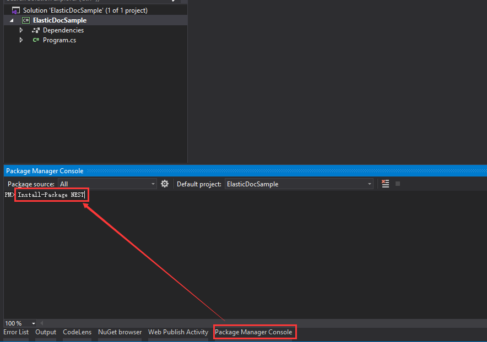
Task: Open the 100 % zoom dropdown
Action: click(20, 323)
